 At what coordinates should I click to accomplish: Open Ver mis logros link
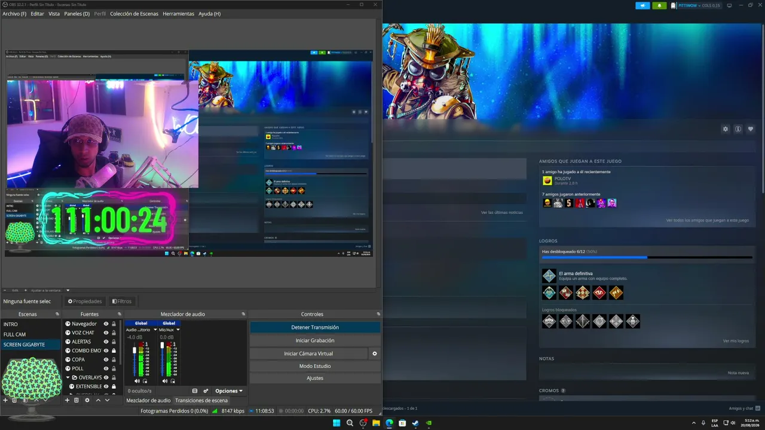[x=736, y=341]
